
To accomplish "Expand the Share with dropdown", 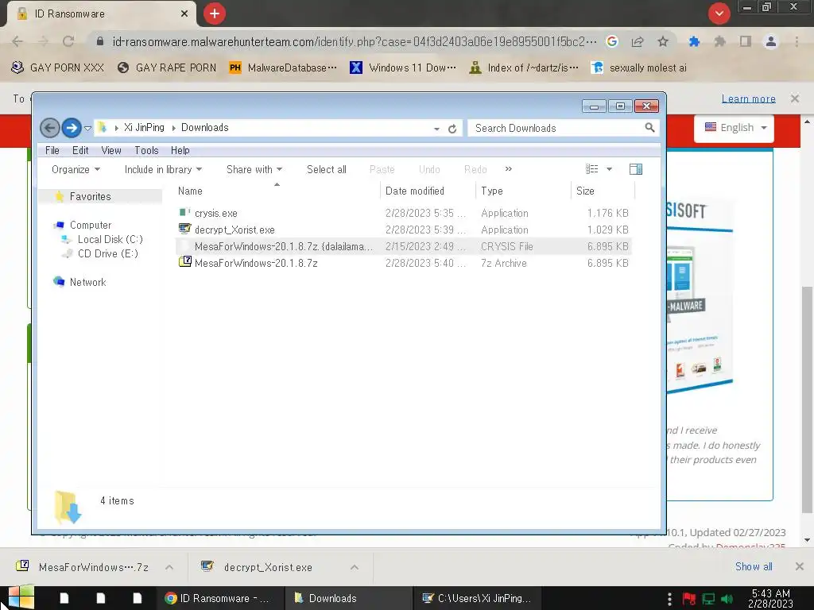I will [254, 170].
